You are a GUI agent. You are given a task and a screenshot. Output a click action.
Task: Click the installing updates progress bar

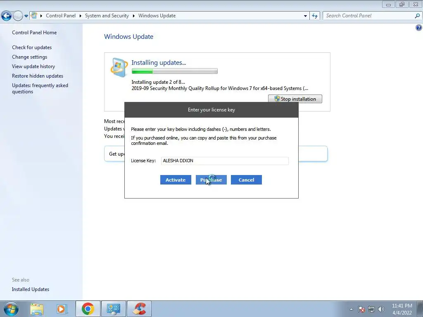[175, 71]
